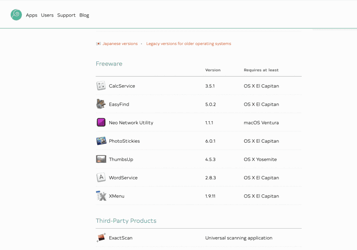Open the EasyFind link
Image resolution: width=357 pixels, height=250 pixels.
[x=119, y=104]
